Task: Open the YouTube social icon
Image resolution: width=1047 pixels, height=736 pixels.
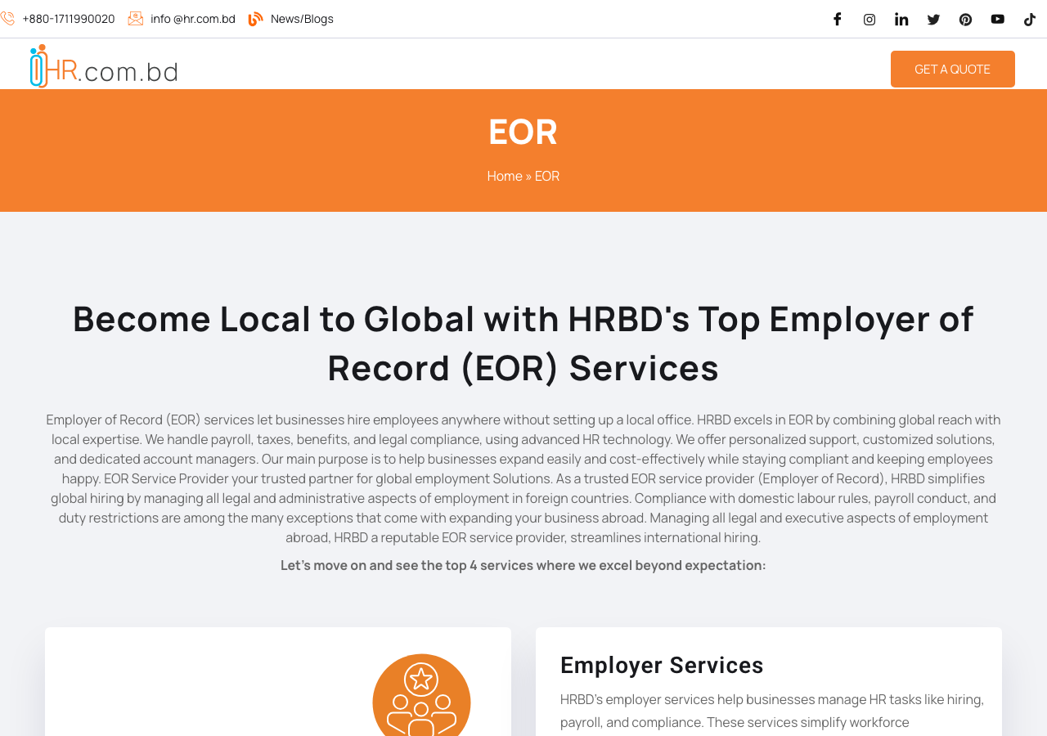Action: (998, 19)
